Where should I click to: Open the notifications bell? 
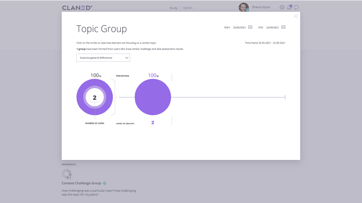[x=289, y=7]
